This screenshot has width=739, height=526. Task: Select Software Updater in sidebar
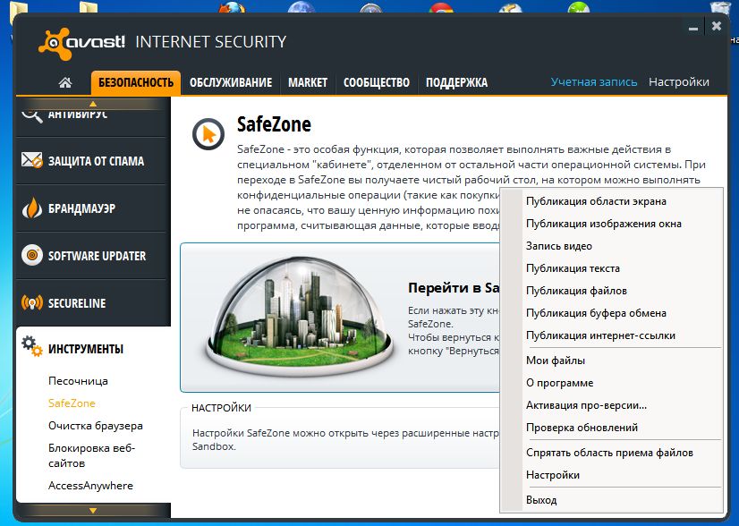click(x=93, y=256)
